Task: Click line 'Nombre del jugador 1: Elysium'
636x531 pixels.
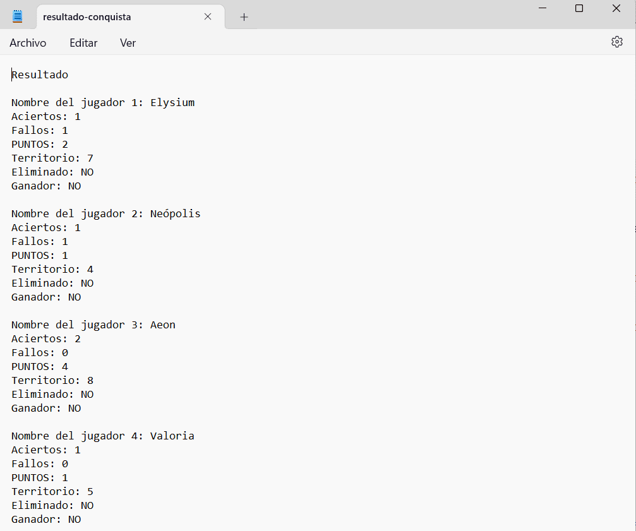Action: (103, 102)
